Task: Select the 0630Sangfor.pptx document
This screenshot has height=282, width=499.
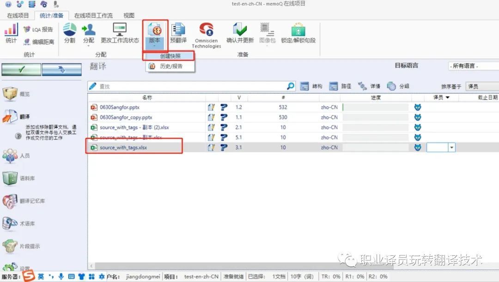Action: 120,107
